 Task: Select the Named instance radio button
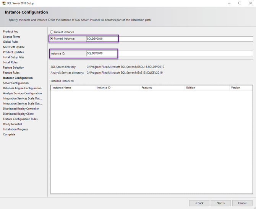52,39
